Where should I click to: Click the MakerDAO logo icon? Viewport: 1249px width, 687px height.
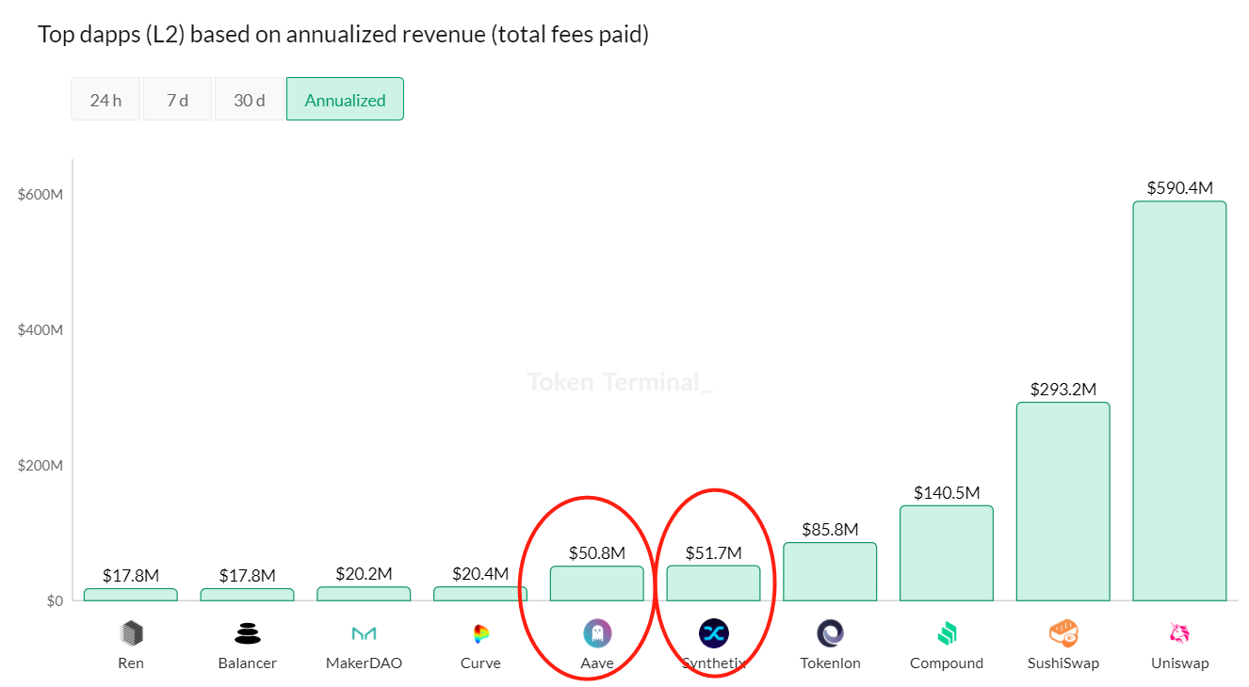364,633
